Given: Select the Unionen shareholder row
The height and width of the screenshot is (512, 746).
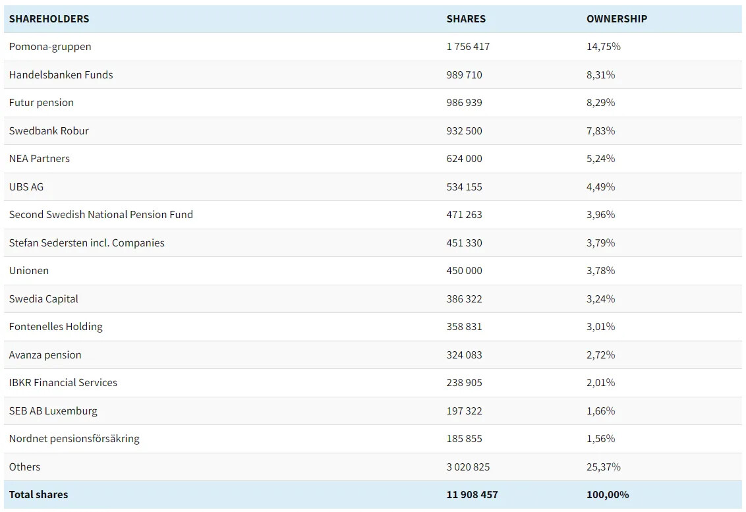Looking at the screenshot, I should (29, 271).
